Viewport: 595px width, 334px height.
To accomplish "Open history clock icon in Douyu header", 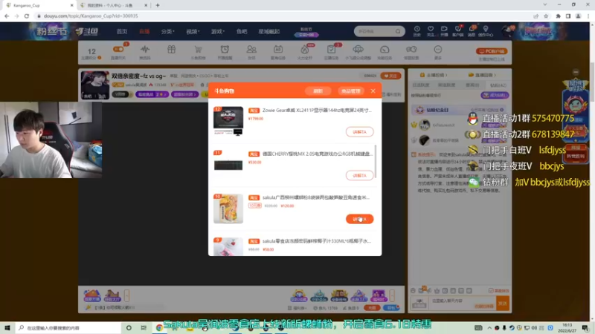I will (x=416, y=30).
